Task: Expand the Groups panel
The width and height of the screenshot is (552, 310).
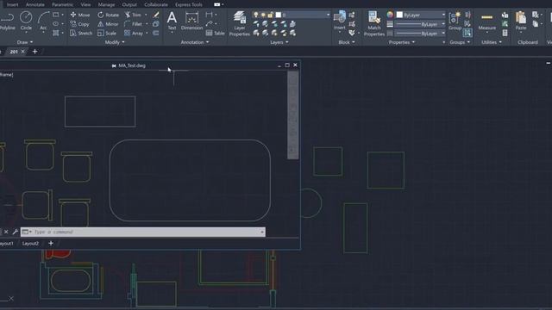Action: 460,42
